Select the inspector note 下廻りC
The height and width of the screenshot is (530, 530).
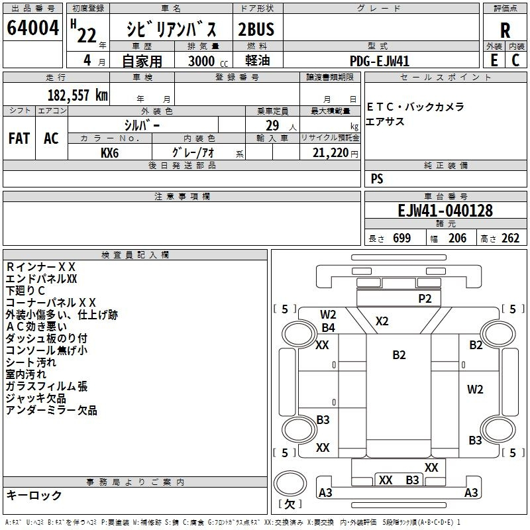click(x=25, y=290)
